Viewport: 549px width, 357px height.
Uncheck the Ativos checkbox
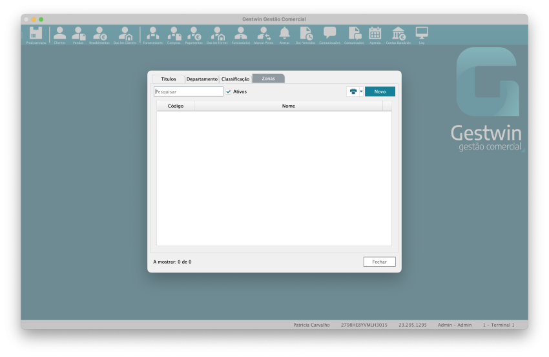point(228,92)
